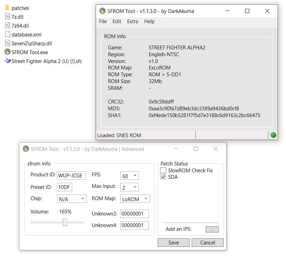
Task: Minimize the Advanced window
Action: coord(176,149)
